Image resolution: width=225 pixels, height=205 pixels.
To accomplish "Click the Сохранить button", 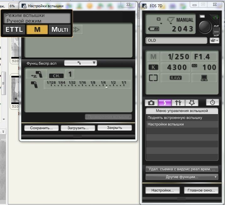I will pos(41,128).
